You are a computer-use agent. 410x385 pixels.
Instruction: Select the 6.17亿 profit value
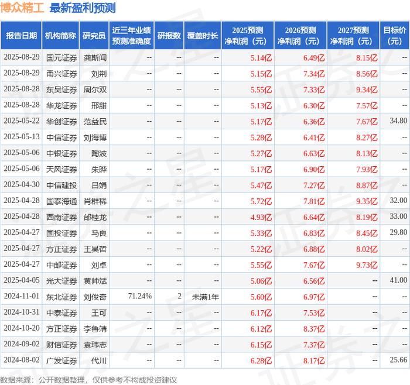point(261,312)
